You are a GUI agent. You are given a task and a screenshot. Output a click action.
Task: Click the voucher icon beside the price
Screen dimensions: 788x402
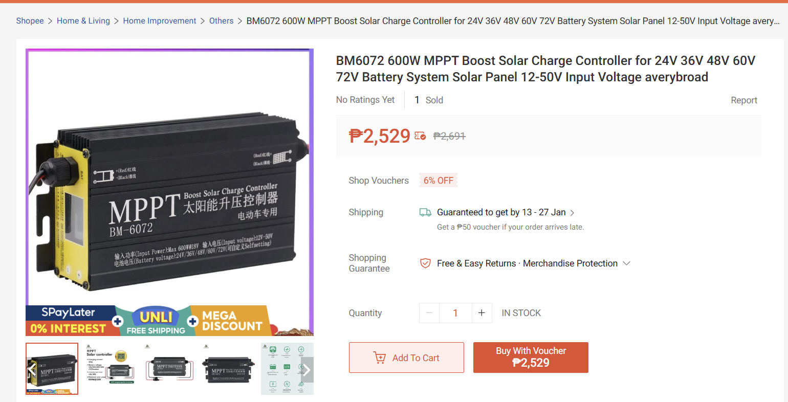click(x=420, y=136)
